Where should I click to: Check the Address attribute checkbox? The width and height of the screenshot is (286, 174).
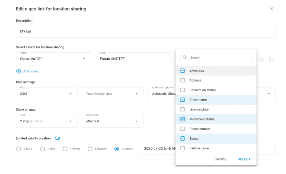tap(183, 80)
